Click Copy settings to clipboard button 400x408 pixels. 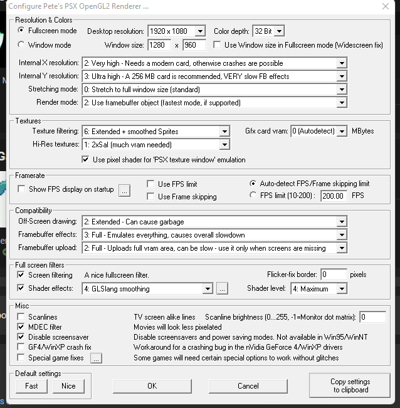[x=350, y=386]
